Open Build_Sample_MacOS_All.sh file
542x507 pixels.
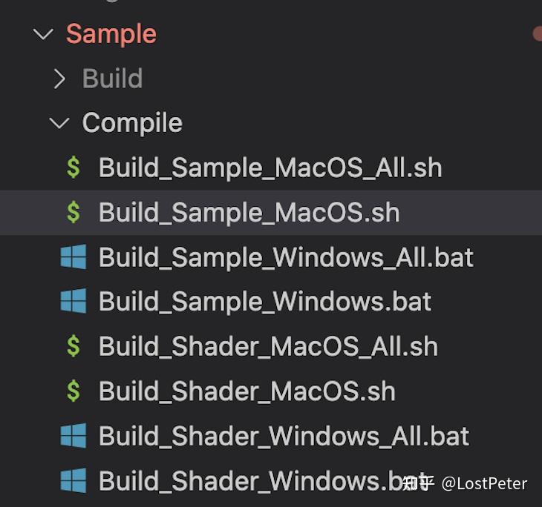[x=270, y=168]
